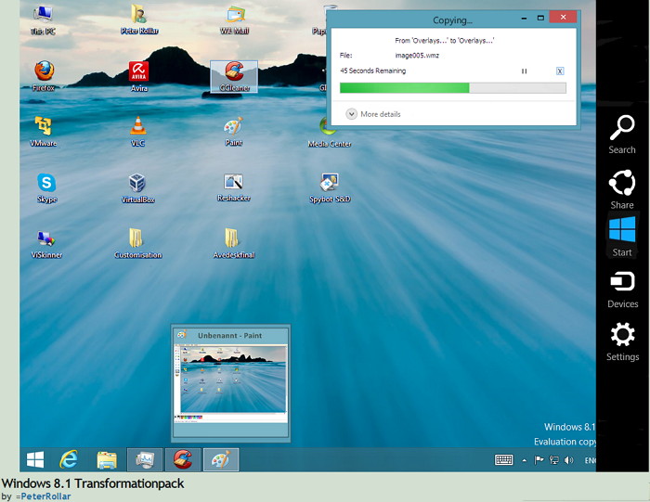Image resolution: width=650 pixels, height=502 pixels.
Task: Pause the file copy operation
Action: (x=524, y=71)
